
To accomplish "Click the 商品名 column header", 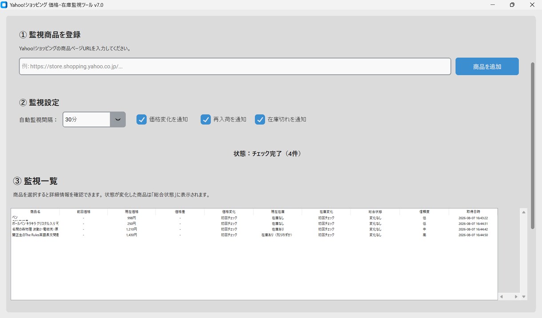I will [x=35, y=212].
